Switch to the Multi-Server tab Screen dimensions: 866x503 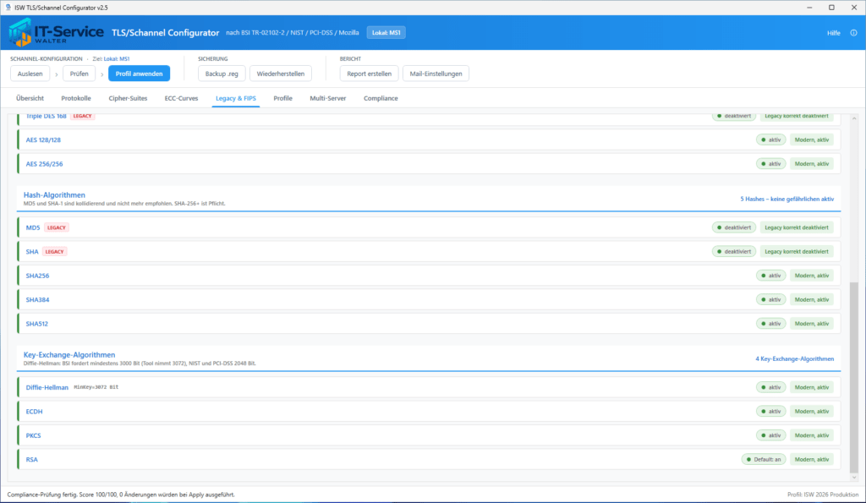(x=327, y=98)
